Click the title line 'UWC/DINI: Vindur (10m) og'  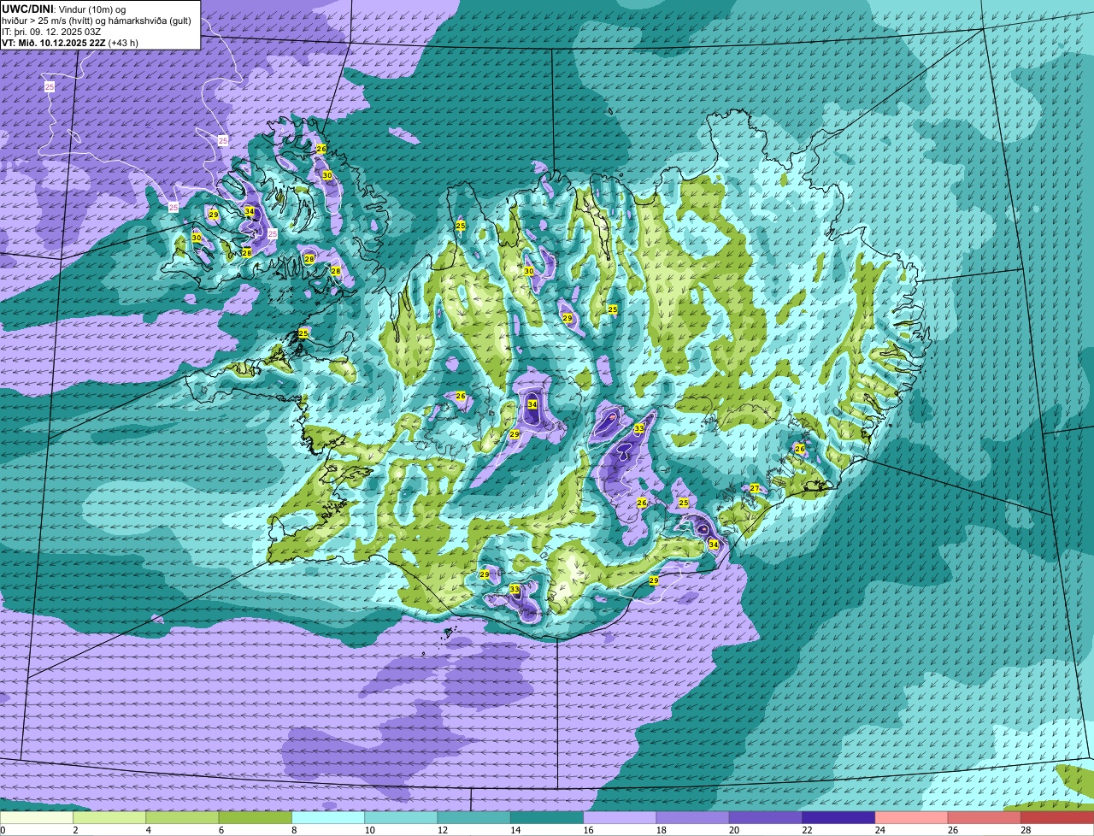pyautogui.click(x=64, y=9)
